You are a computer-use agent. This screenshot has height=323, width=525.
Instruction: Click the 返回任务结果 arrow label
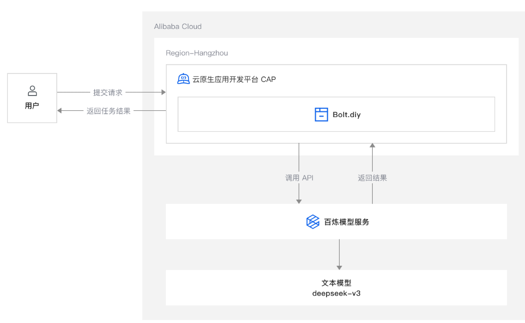tap(109, 111)
